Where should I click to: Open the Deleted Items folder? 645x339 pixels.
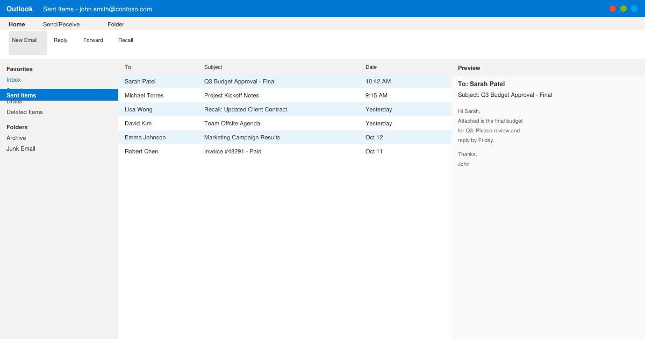(x=25, y=112)
